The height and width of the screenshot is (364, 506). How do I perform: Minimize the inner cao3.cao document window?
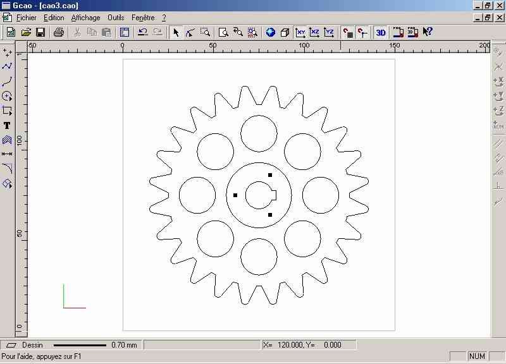tap(478, 18)
